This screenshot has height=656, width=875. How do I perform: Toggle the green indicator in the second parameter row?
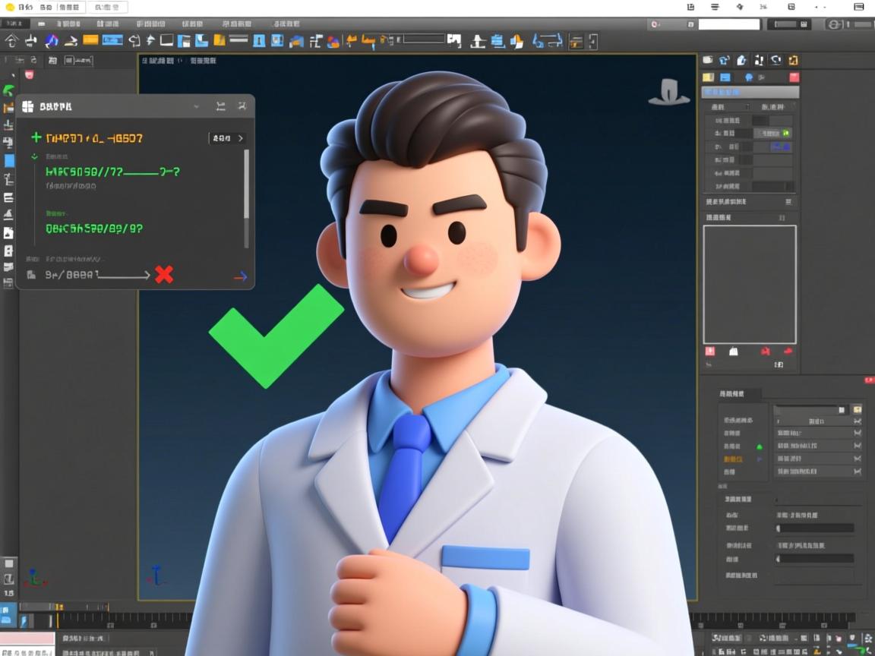point(786,134)
